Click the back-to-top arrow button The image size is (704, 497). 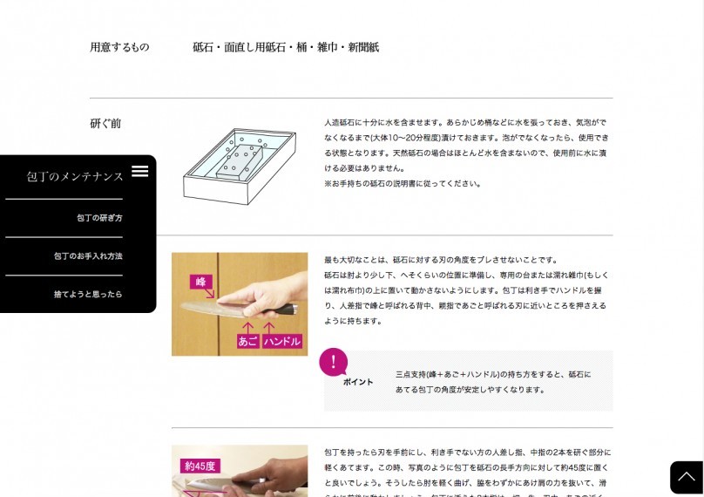(x=687, y=477)
